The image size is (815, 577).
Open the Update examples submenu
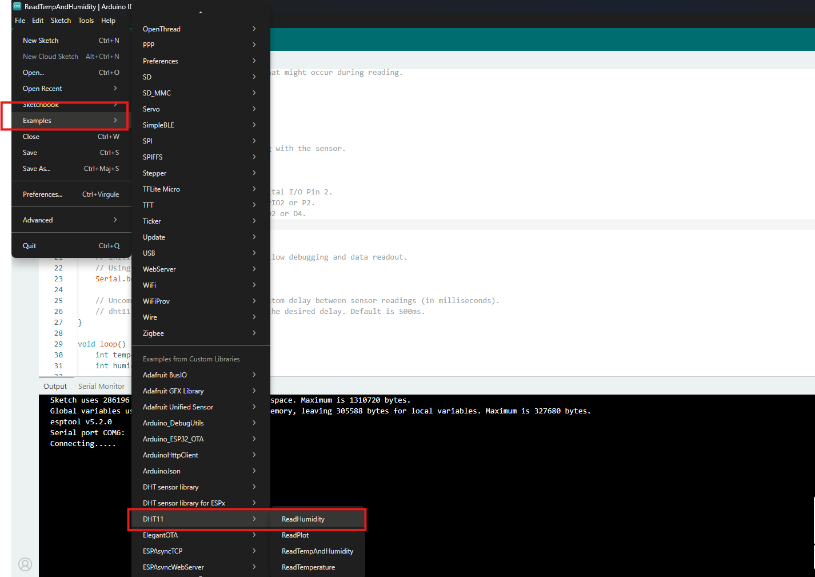(201, 237)
